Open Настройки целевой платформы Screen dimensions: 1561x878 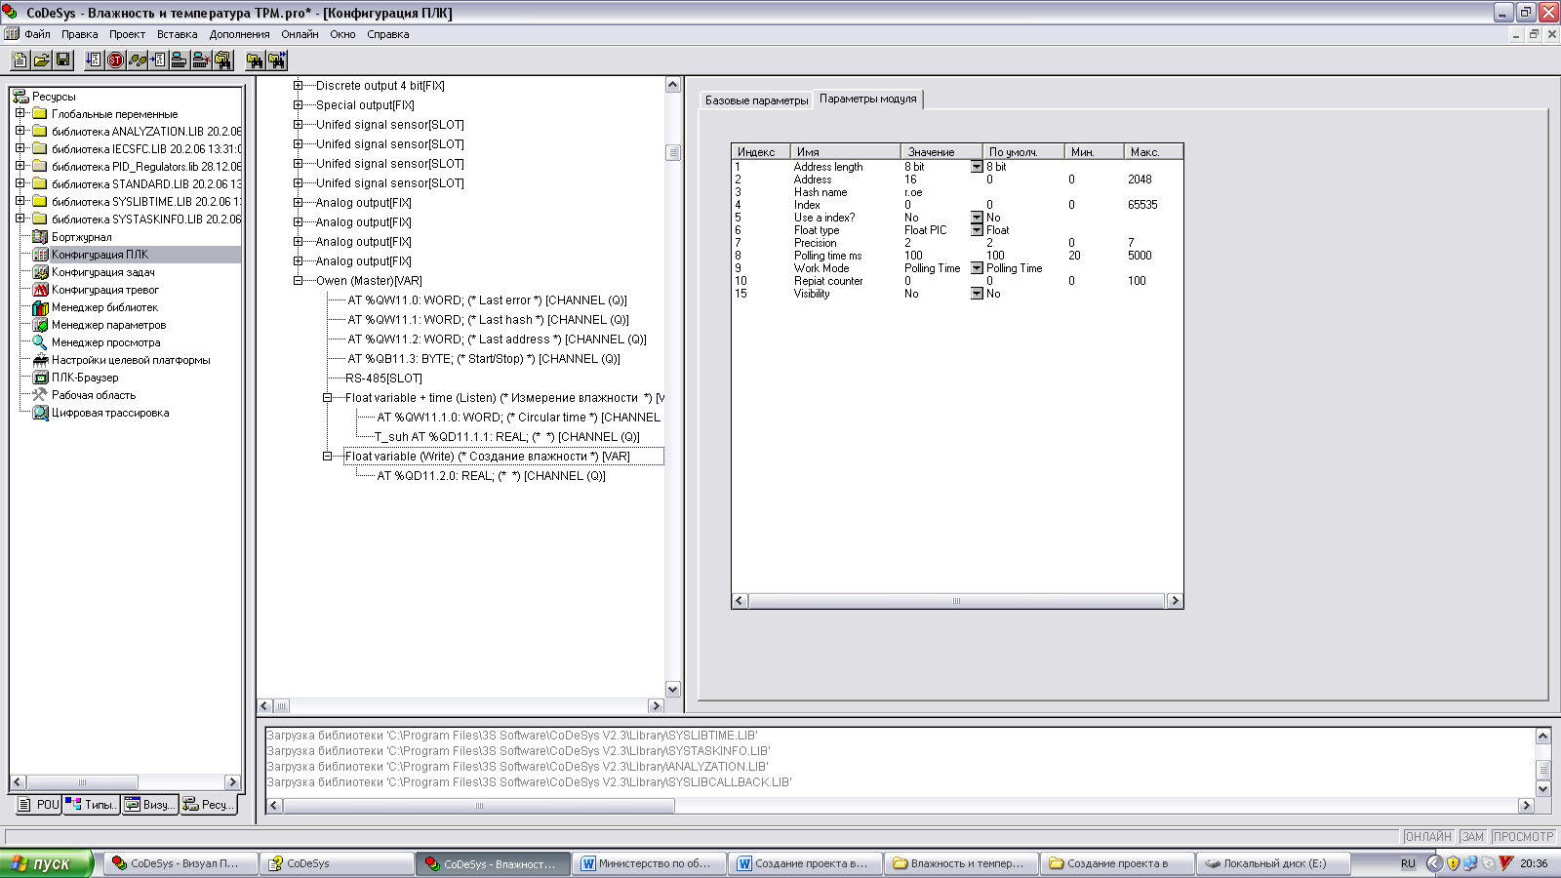click(131, 360)
